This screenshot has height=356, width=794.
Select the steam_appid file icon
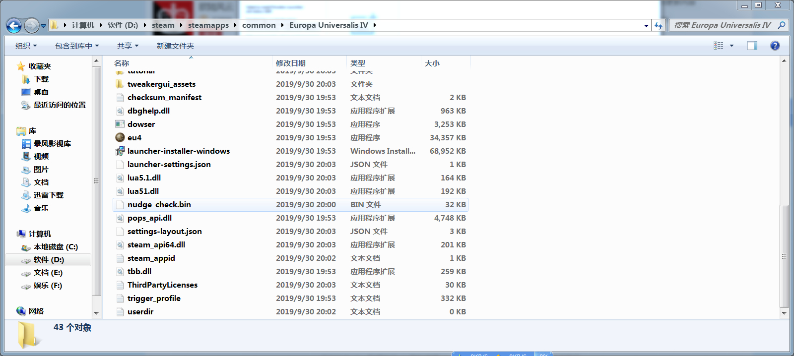[x=120, y=258]
